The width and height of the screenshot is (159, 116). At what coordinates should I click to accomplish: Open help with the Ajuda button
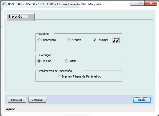coord(142,100)
